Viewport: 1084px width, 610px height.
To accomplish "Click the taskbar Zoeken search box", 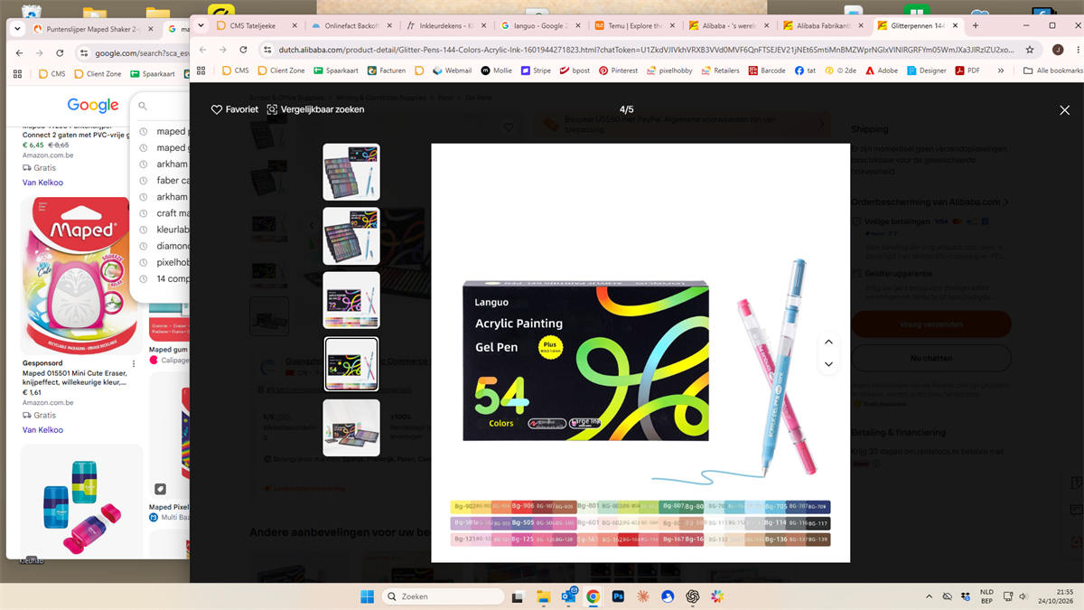I will (x=443, y=596).
